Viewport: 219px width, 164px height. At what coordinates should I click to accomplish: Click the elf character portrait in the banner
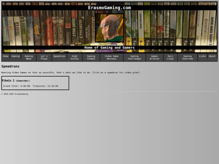tap(109, 28)
